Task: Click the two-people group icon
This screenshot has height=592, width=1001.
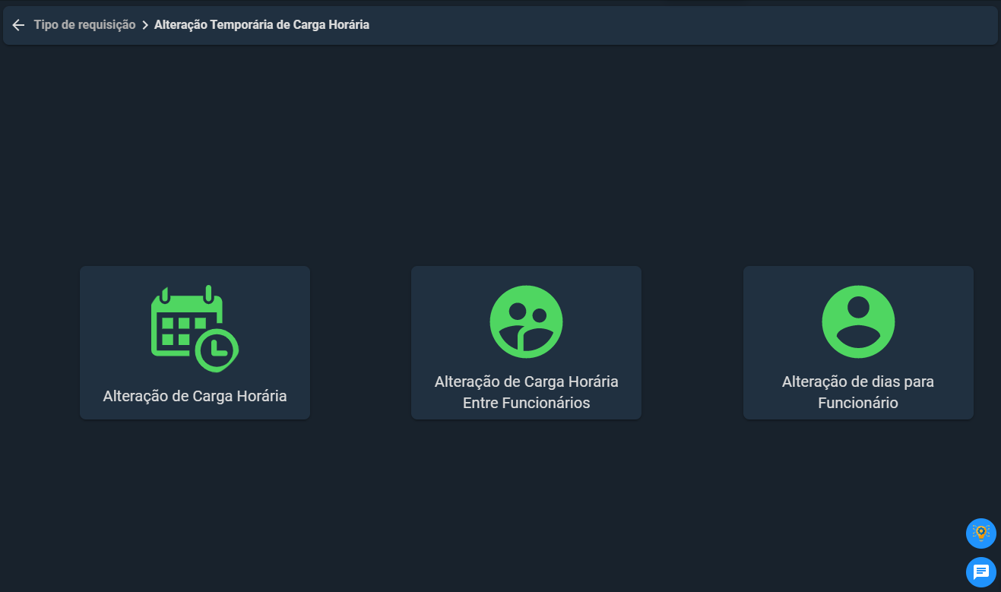Action: [526, 321]
